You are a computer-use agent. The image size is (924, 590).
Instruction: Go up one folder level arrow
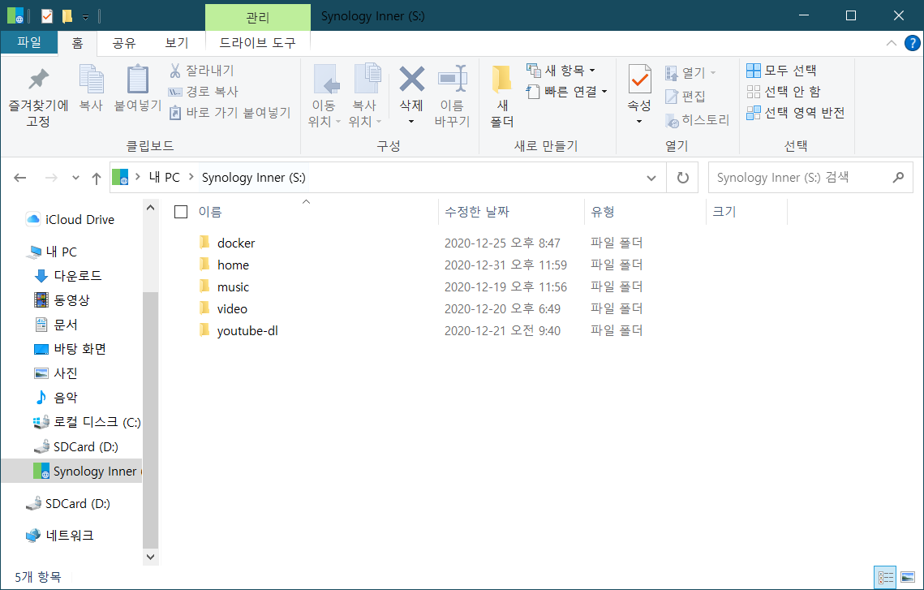97,178
